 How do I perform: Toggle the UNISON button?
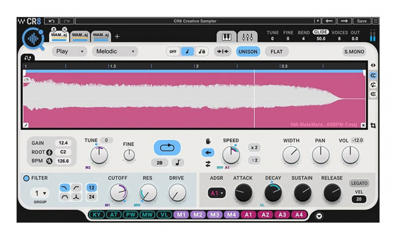click(248, 51)
